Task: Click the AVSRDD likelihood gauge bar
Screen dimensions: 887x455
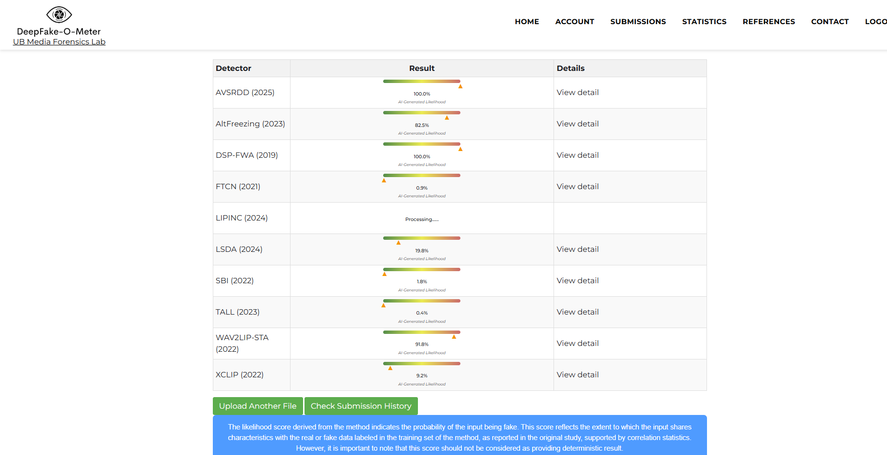Action: 421,82
